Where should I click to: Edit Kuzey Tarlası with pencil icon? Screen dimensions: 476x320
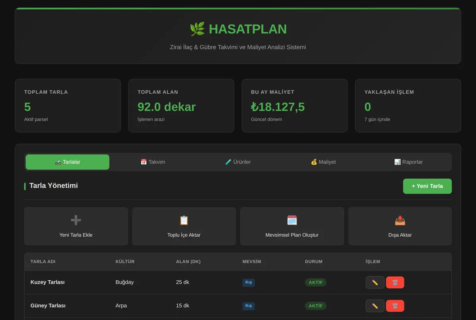pyautogui.click(x=375, y=282)
